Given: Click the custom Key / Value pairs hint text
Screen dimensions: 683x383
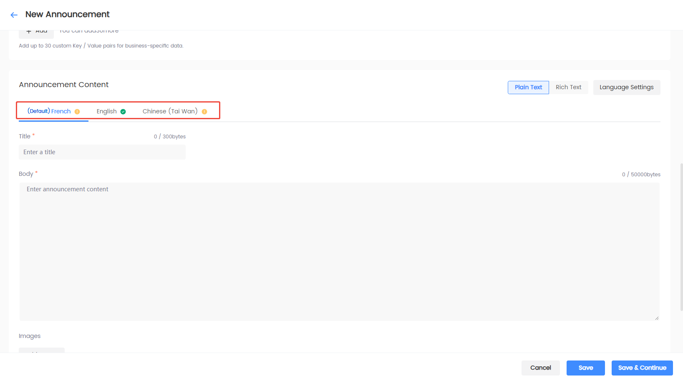Looking at the screenshot, I should click(x=101, y=46).
